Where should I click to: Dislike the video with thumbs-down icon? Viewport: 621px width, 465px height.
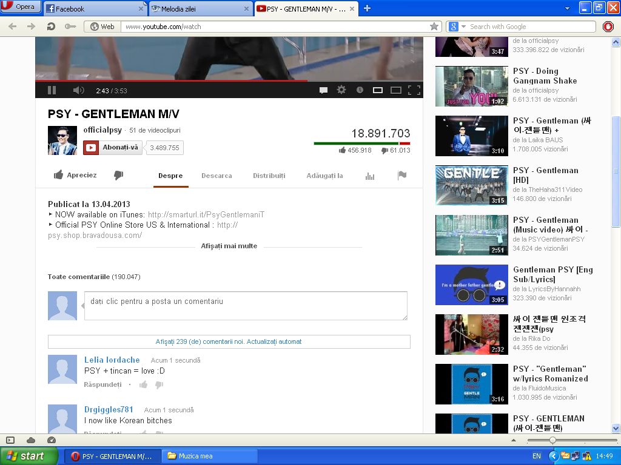(x=119, y=175)
